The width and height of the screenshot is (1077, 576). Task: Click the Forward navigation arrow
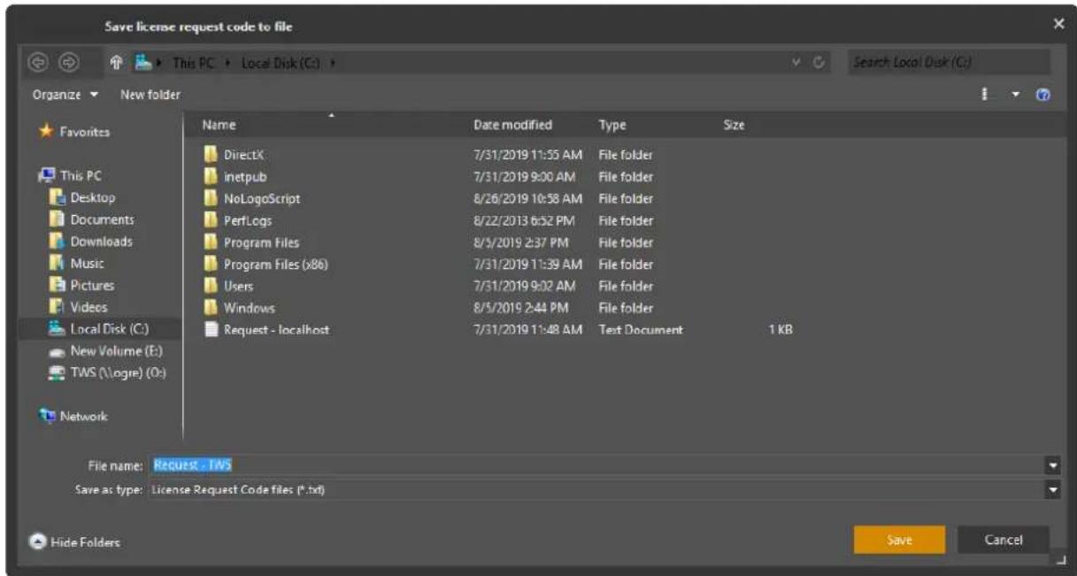tap(67, 63)
